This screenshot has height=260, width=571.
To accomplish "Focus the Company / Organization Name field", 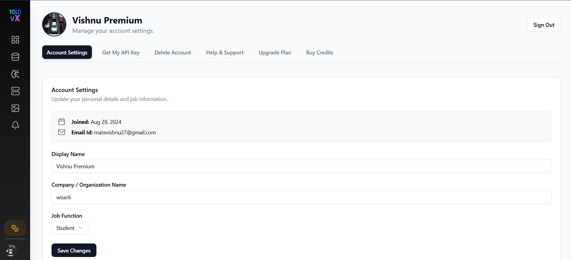I will point(301,197).
